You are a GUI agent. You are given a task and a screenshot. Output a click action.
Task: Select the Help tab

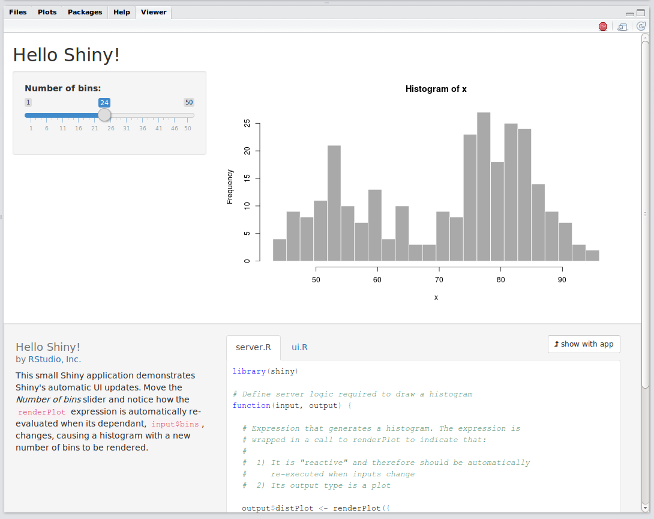click(122, 12)
